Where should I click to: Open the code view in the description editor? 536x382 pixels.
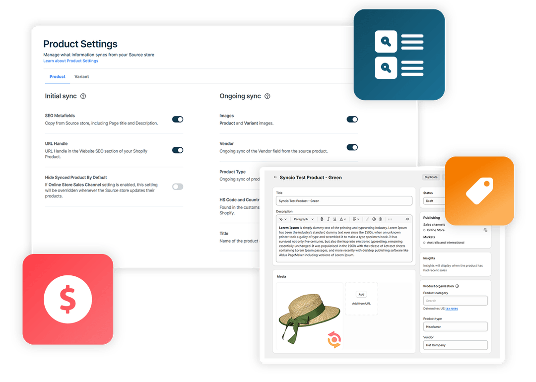click(407, 219)
